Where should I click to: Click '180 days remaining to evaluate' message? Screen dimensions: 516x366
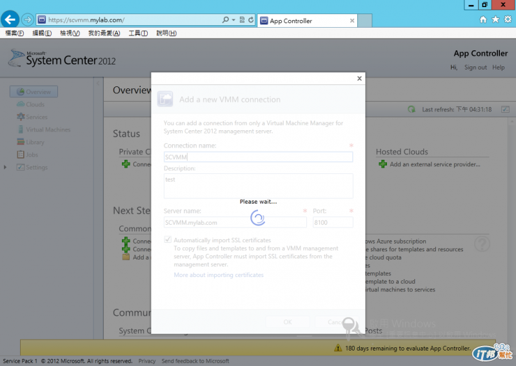tap(408, 348)
